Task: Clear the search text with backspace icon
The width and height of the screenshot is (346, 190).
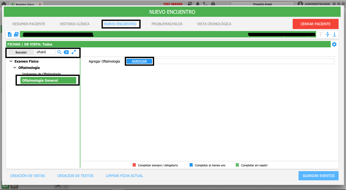Action: coord(66,52)
